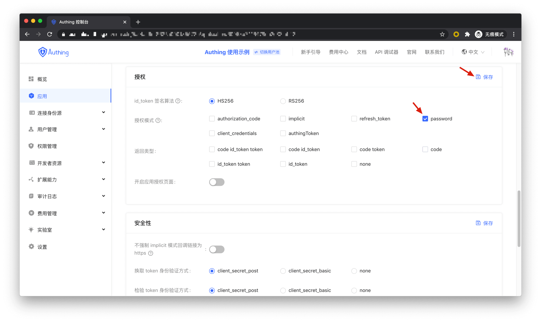Click the browser reload icon

click(x=50, y=34)
